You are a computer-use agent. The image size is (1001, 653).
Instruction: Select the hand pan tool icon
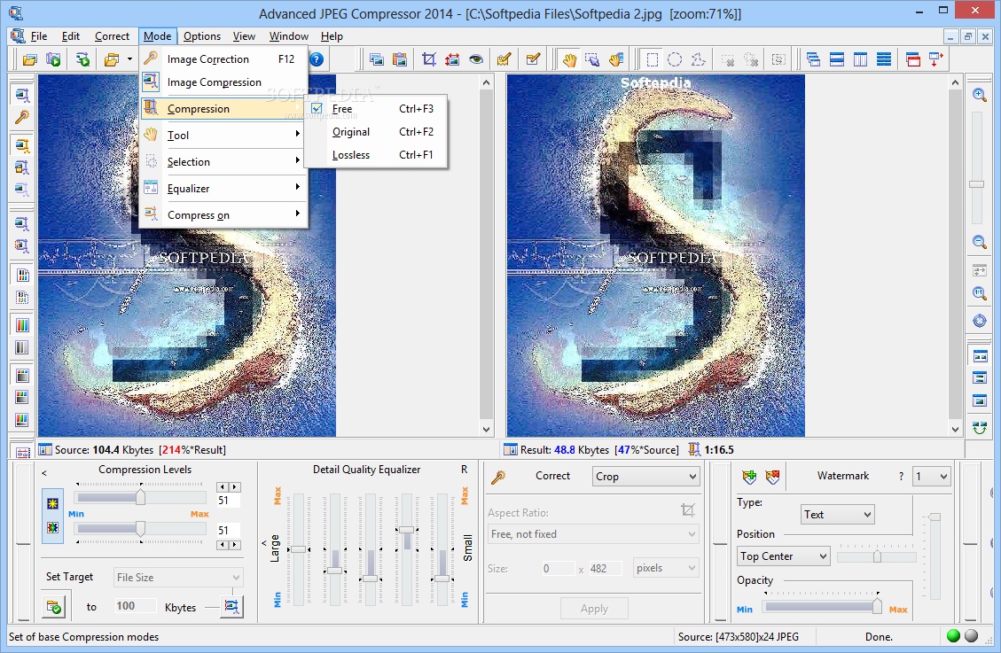pyautogui.click(x=569, y=60)
